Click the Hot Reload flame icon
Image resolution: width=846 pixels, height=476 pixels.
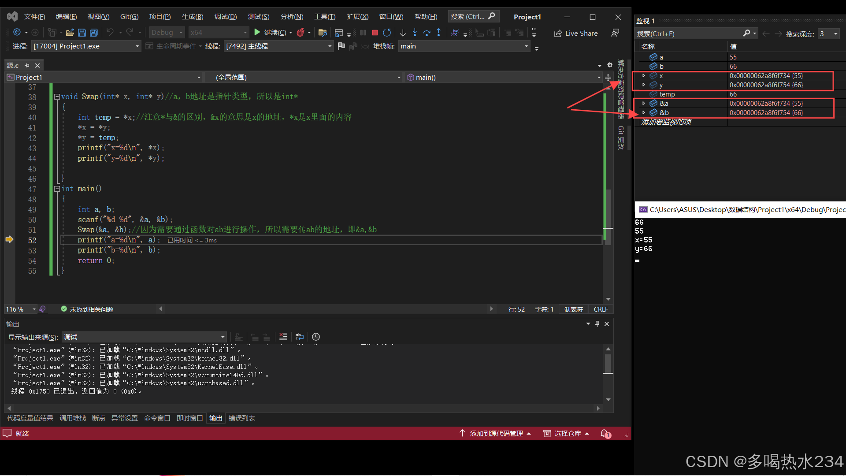[301, 33]
